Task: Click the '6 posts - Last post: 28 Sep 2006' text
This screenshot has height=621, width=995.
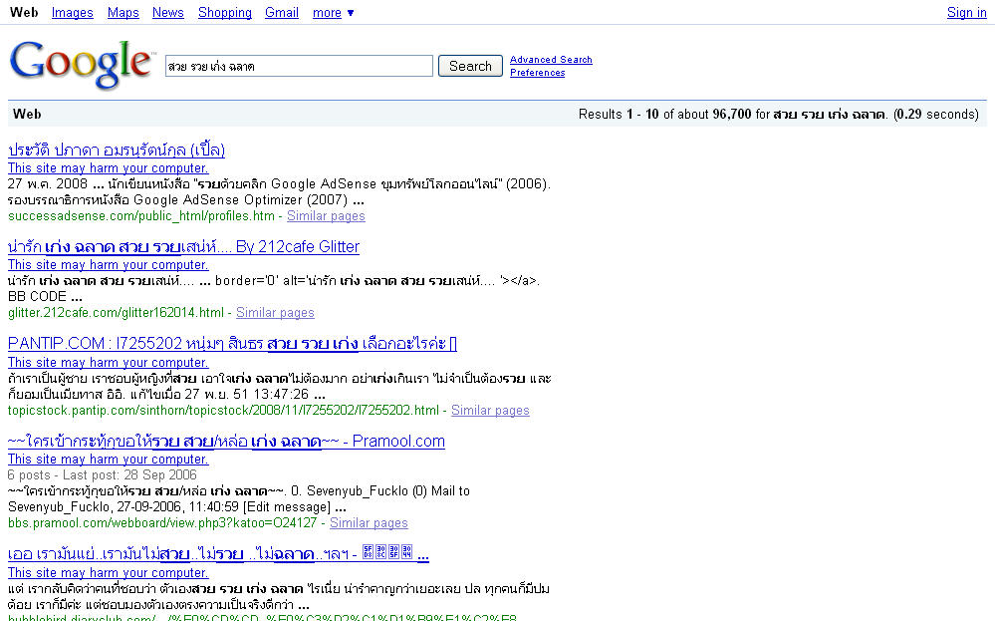Action: (x=103, y=474)
